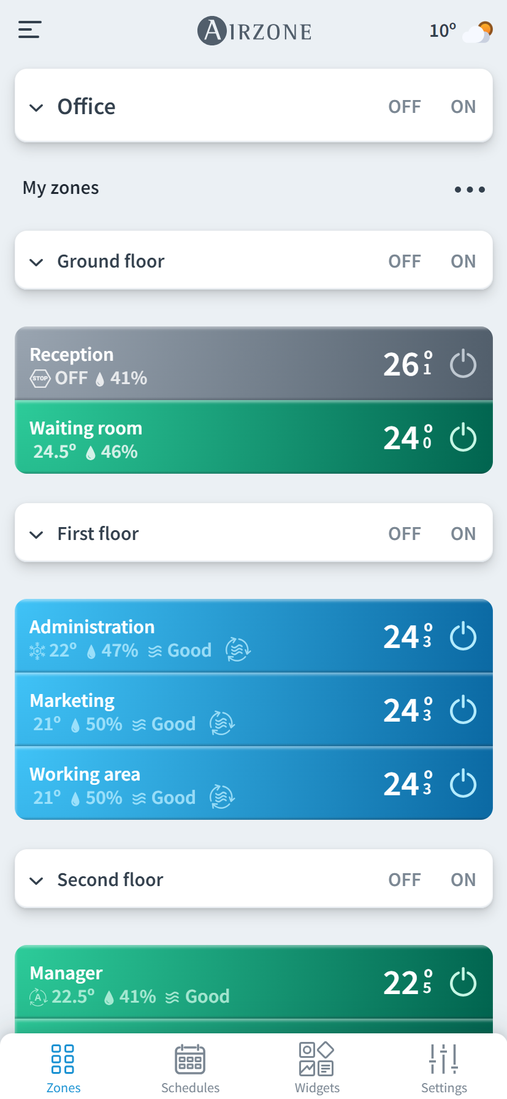This screenshot has height=1099, width=507.
Task: Toggle Reception zone power button
Action: pyautogui.click(x=463, y=364)
